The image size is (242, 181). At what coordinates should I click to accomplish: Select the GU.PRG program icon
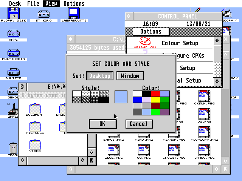(x=144, y=152)
